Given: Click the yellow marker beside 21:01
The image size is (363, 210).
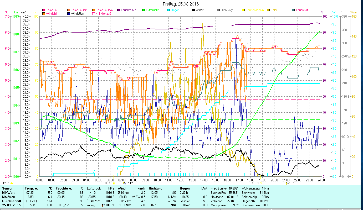Looking at the screenshot, I should coord(287,183).
